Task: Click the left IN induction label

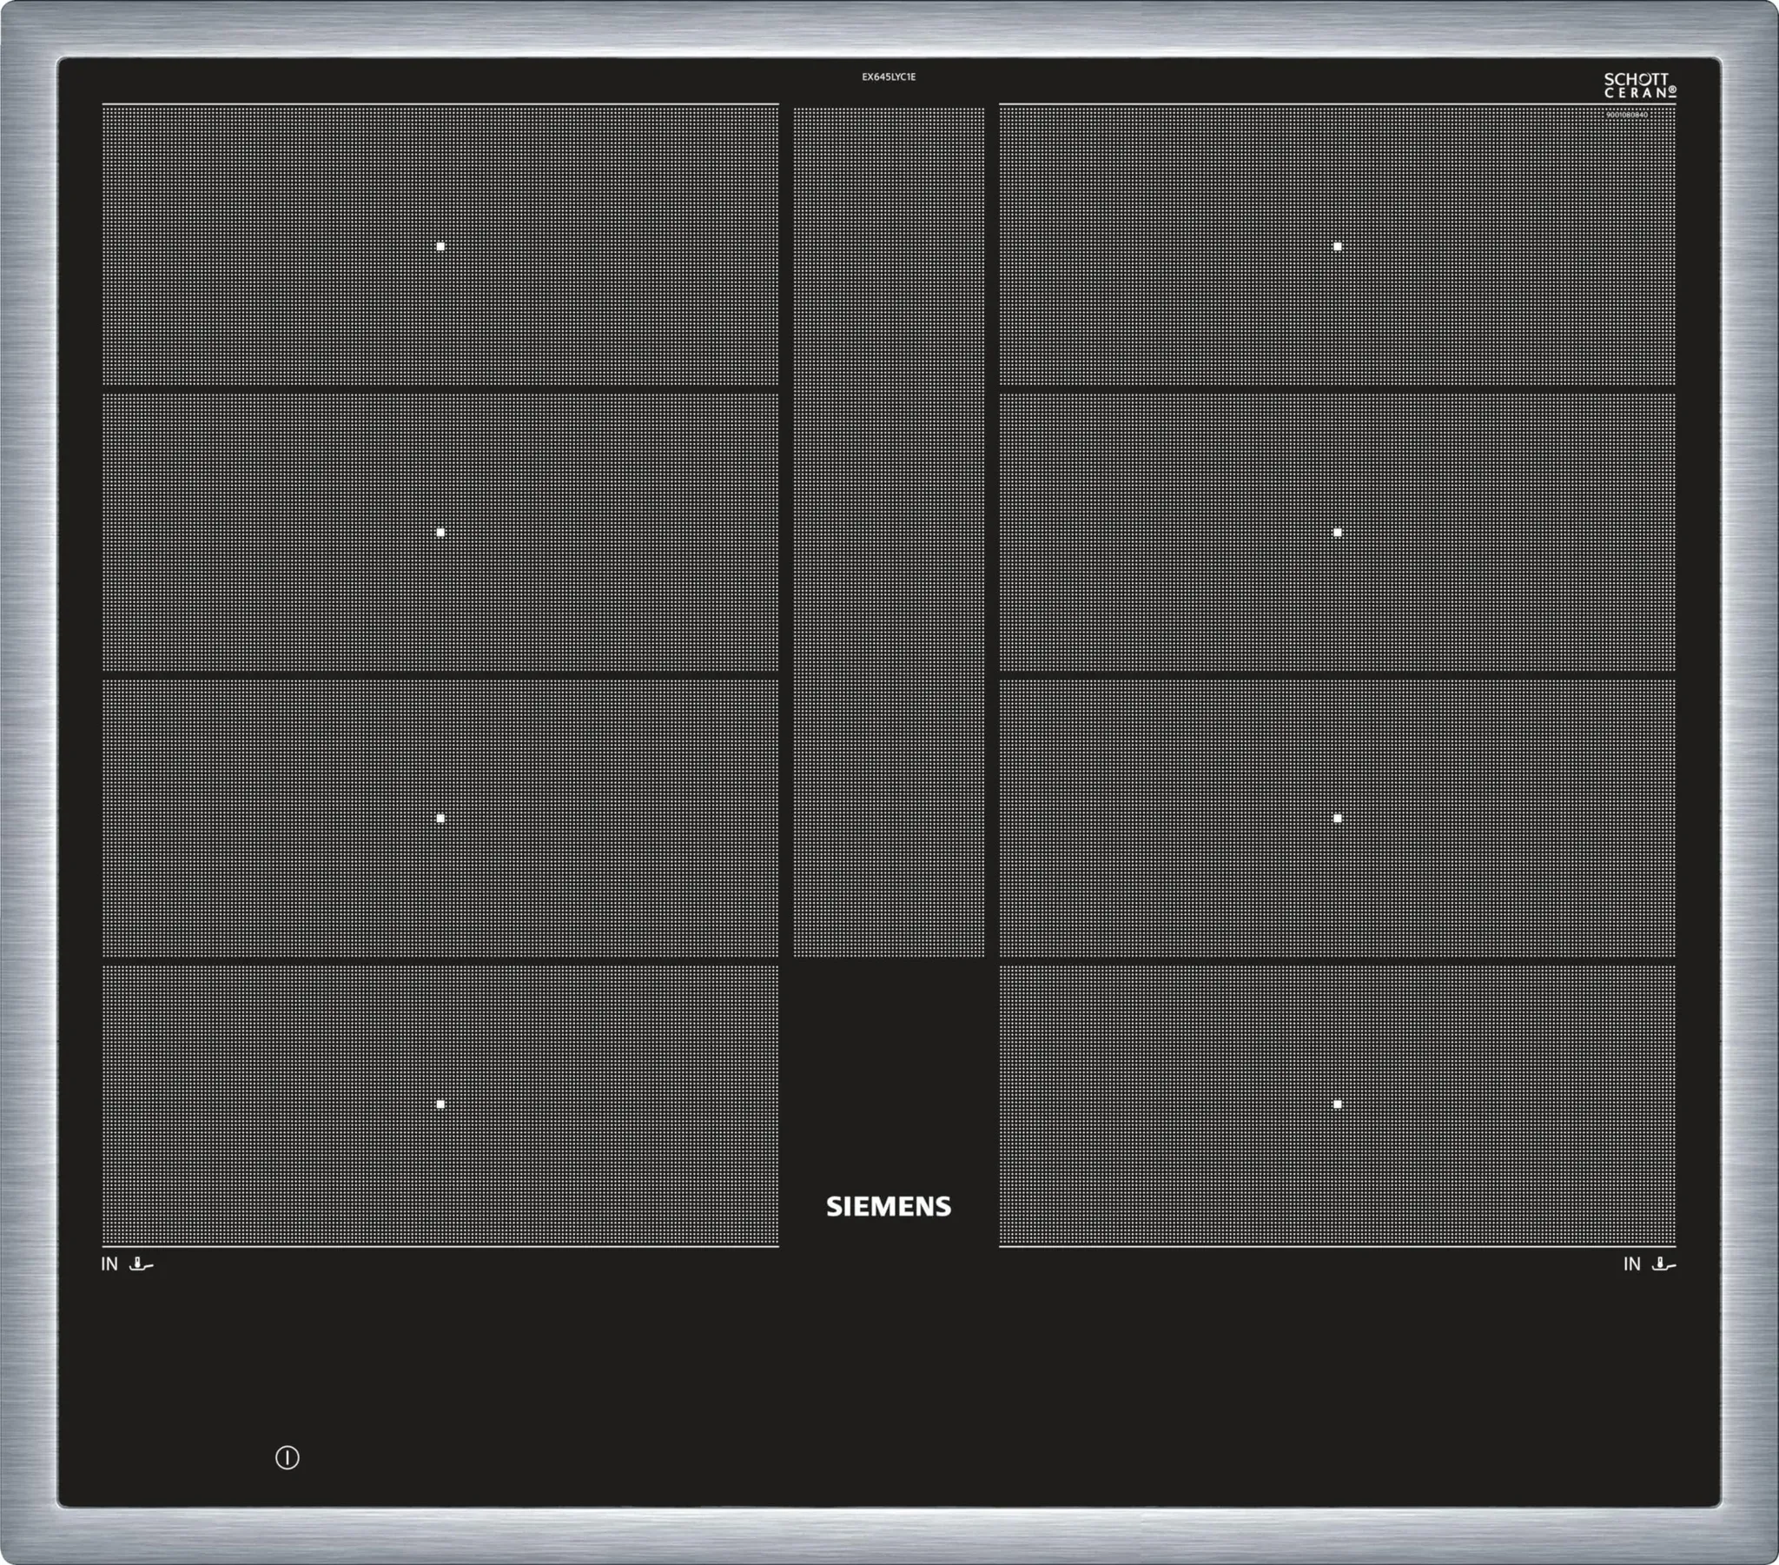Action: point(109,1263)
